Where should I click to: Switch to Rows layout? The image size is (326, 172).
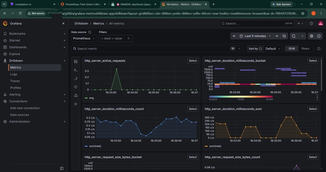coord(305,49)
